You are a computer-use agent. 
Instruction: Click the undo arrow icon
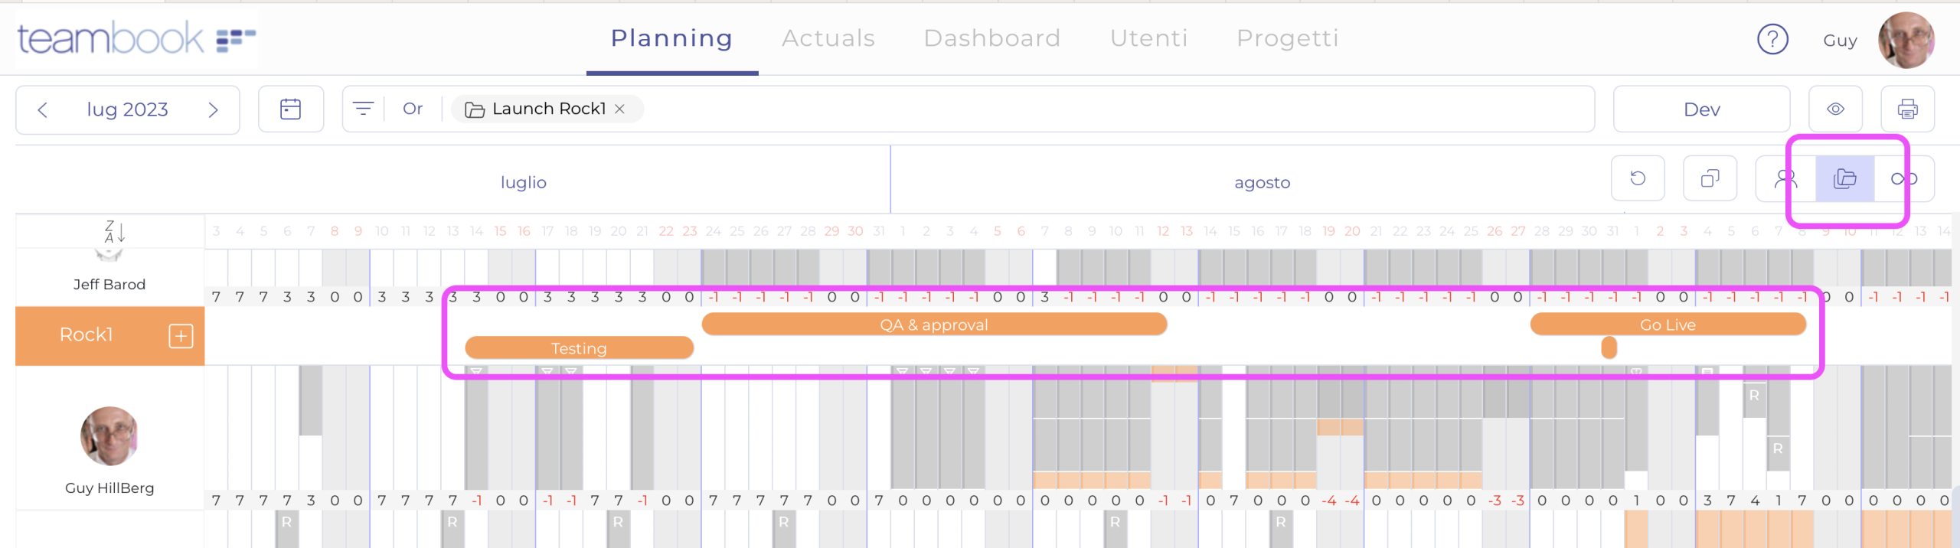[1638, 178]
